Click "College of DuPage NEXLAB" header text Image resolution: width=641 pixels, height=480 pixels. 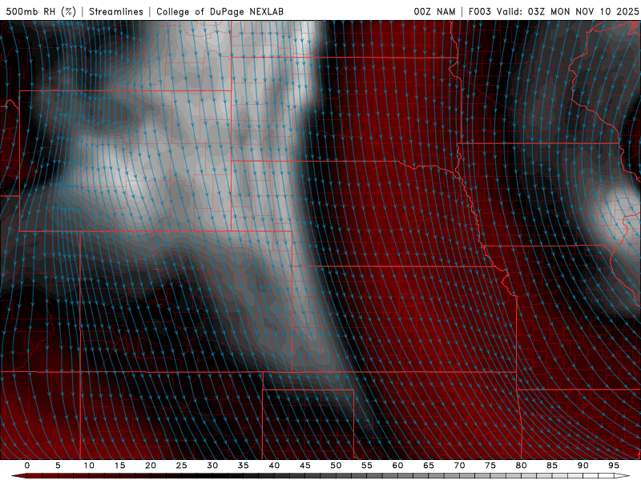tap(220, 11)
